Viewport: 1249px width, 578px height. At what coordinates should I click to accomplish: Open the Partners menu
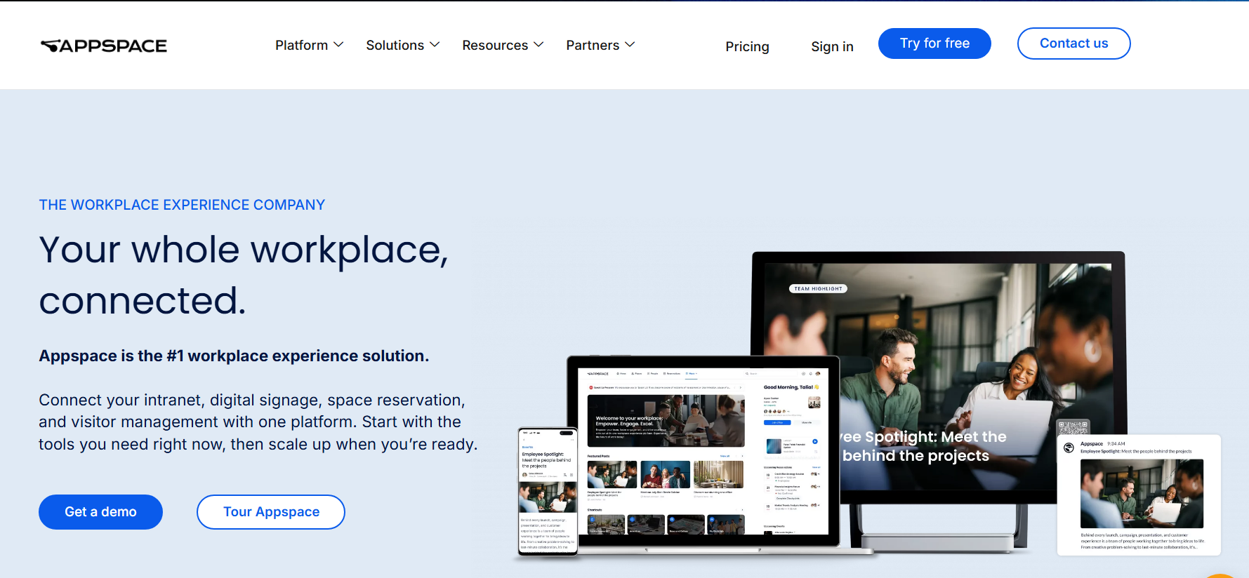[593, 45]
